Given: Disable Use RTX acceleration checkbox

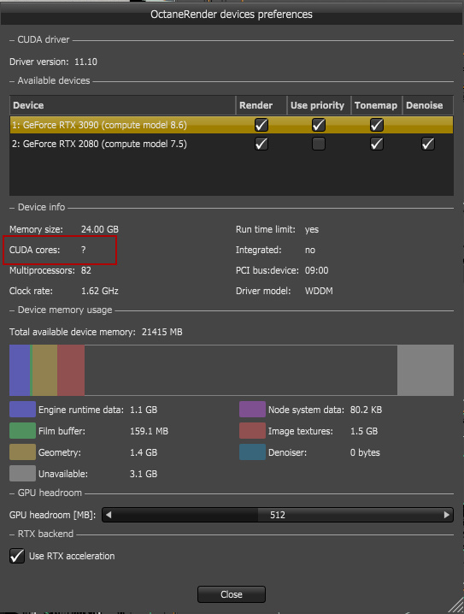Looking at the screenshot, I should (x=17, y=556).
